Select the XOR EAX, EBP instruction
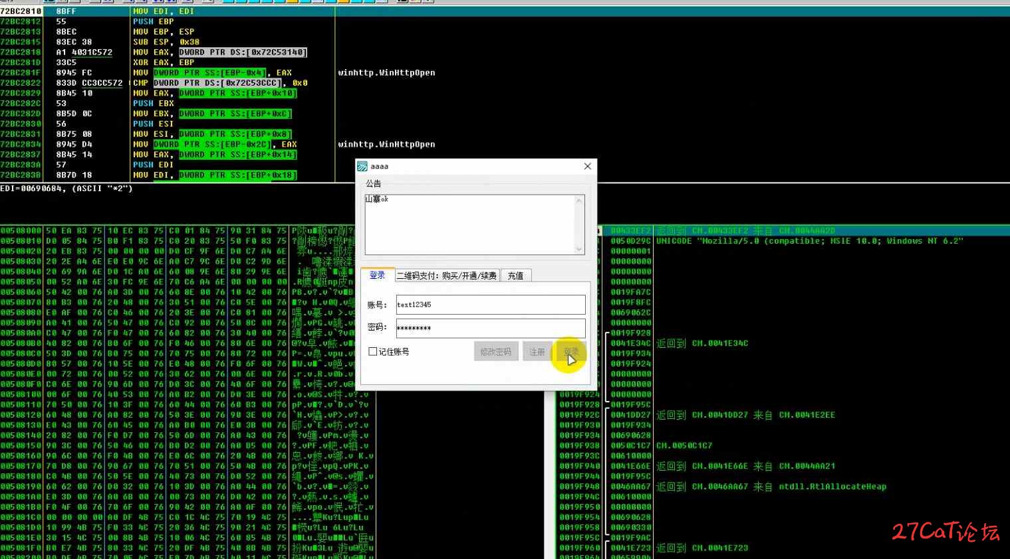Viewport: 1010px width, 559px height. 164,62
